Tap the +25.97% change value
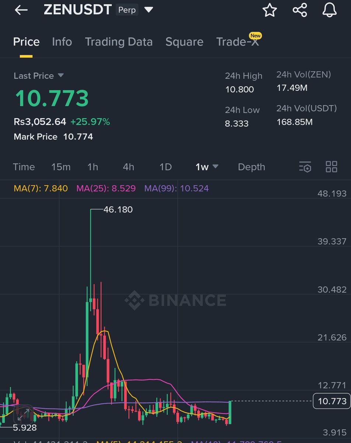The height and width of the screenshot is (443, 351). [x=90, y=121]
